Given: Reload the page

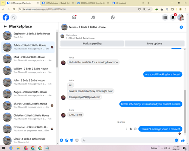Looking at the screenshot, I should (14, 9).
